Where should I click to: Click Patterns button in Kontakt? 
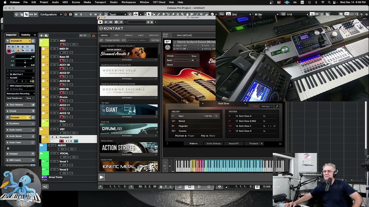pos(193,143)
